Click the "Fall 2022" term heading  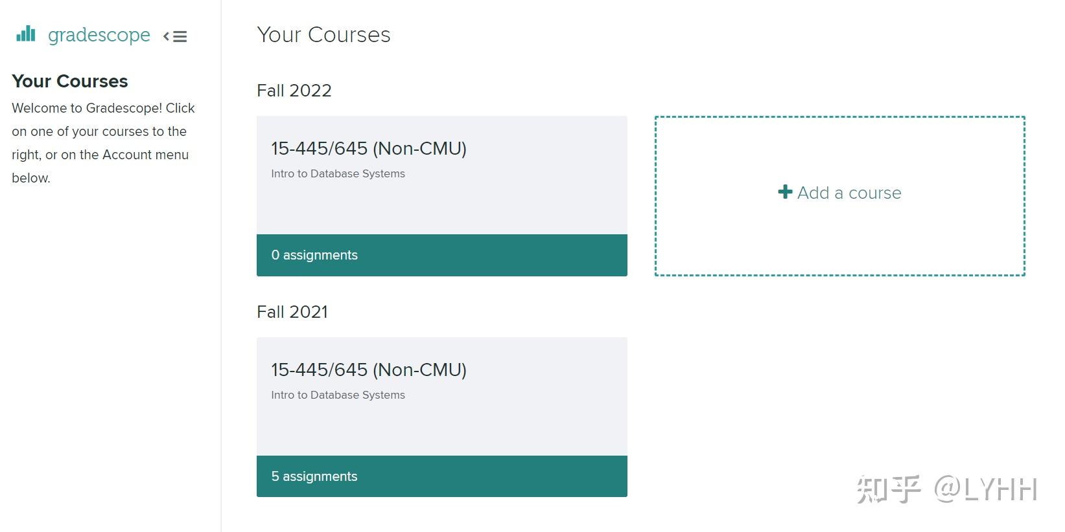pyautogui.click(x=294, y=91)
